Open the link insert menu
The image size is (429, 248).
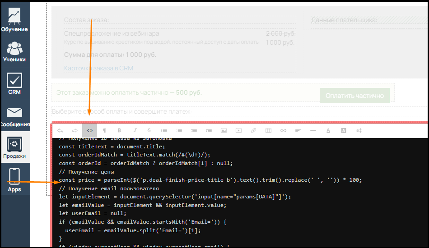tap(283, 131)
